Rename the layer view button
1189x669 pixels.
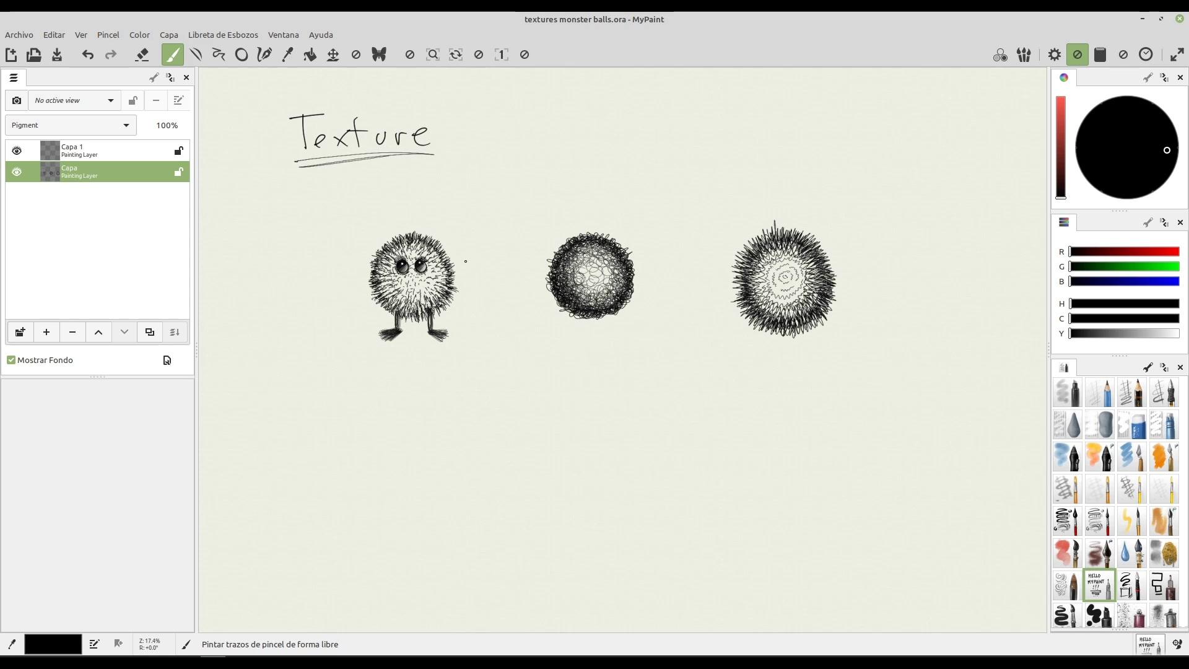coord(178,100)
